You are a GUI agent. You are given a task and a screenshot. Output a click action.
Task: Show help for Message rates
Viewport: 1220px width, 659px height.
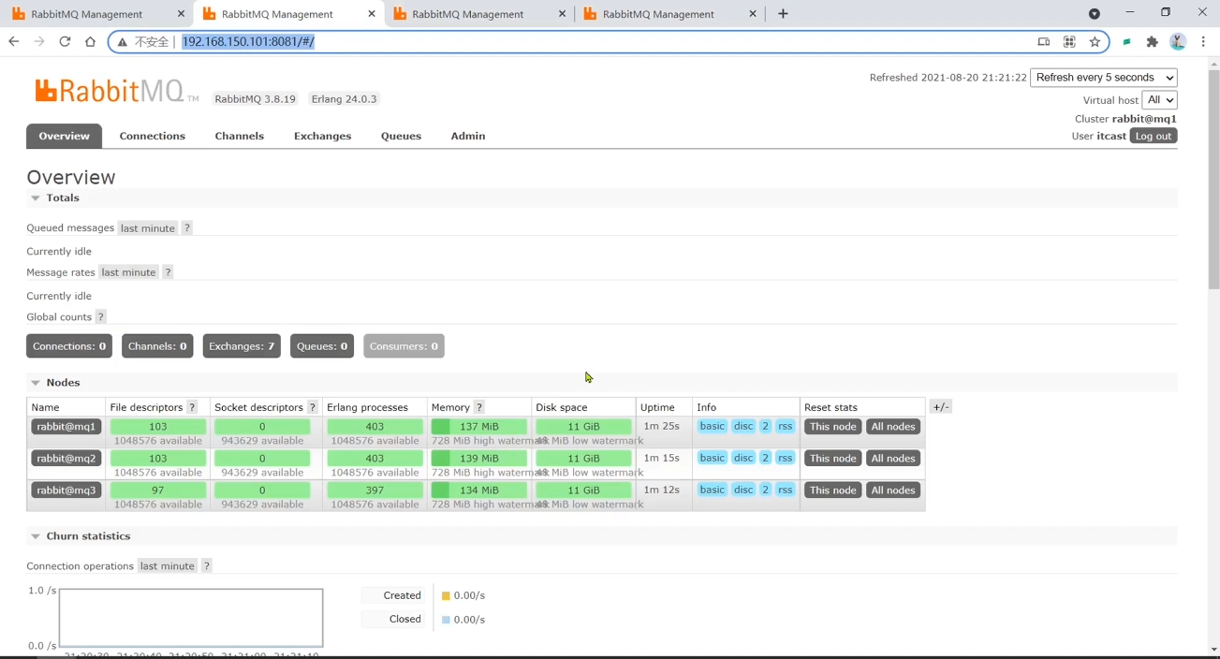point(168,272)
